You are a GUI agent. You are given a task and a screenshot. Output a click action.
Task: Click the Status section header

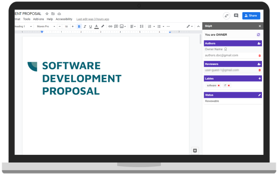[233, 95]
